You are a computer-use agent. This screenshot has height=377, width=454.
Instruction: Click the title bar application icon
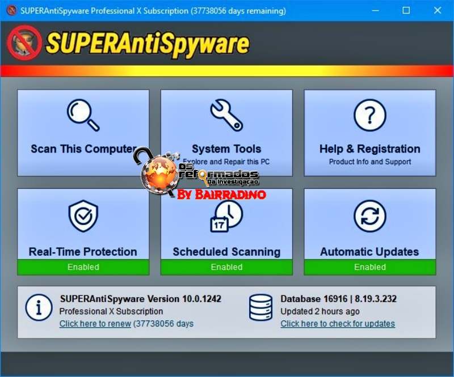pyautogui.click(x=11, y=11)
